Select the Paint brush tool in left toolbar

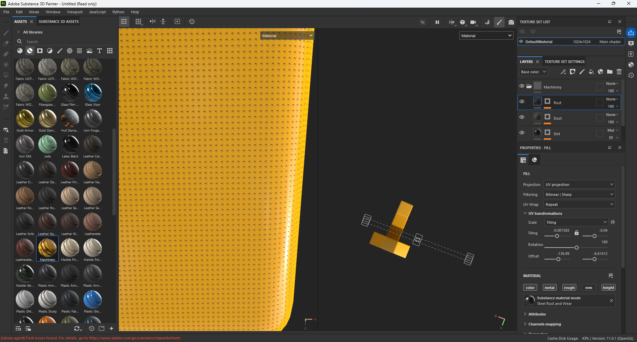[6, 33]
